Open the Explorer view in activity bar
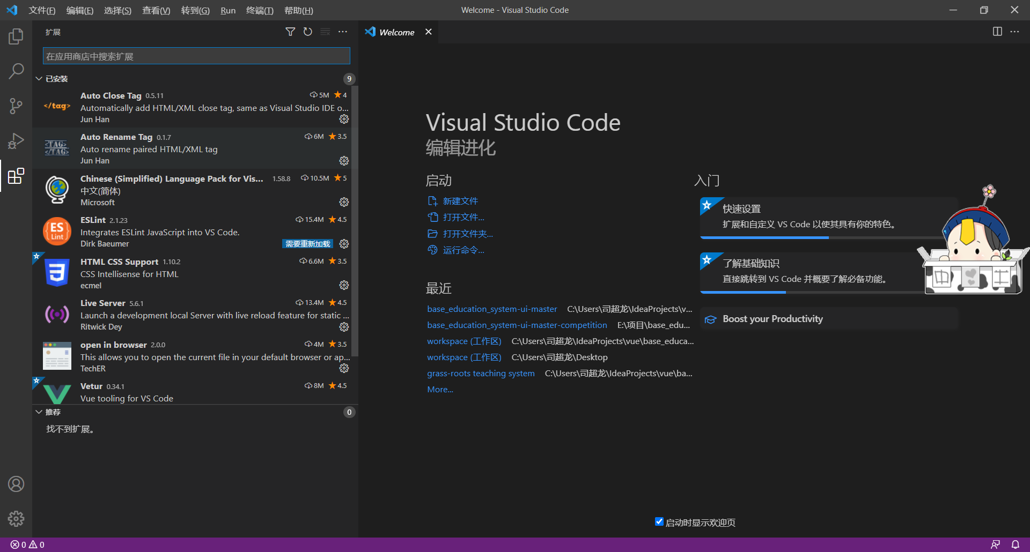This screenshot has width=1030, height=552. tap(16, 36)
